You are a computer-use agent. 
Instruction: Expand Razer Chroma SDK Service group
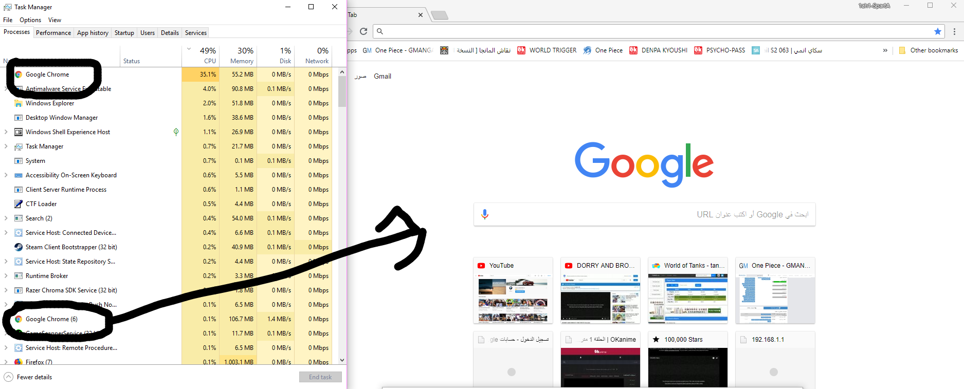click(6, 290)
